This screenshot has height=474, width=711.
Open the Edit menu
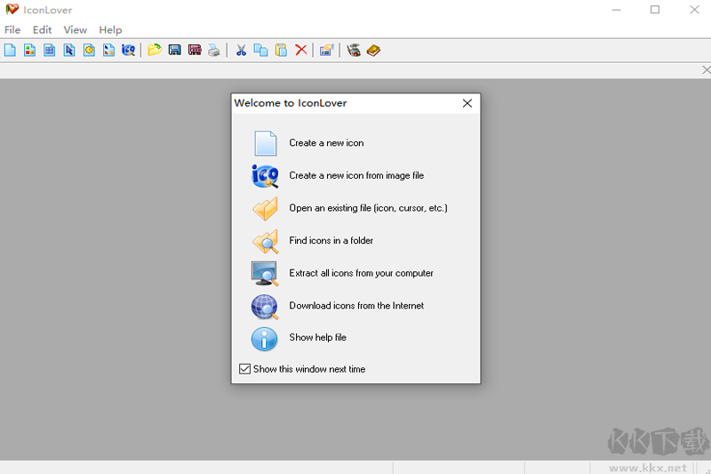coord(42,30)
